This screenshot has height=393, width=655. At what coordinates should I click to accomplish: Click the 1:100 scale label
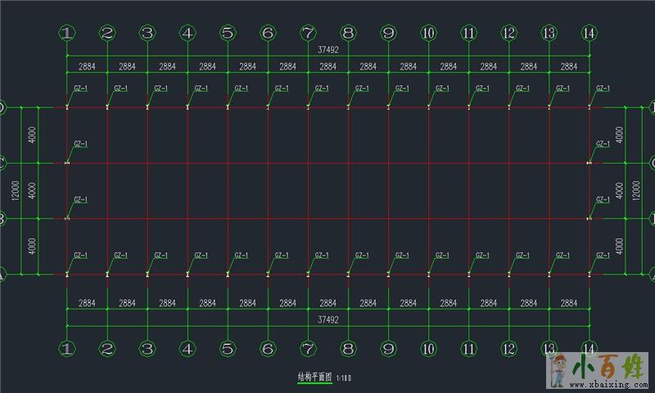click(343, 378)
